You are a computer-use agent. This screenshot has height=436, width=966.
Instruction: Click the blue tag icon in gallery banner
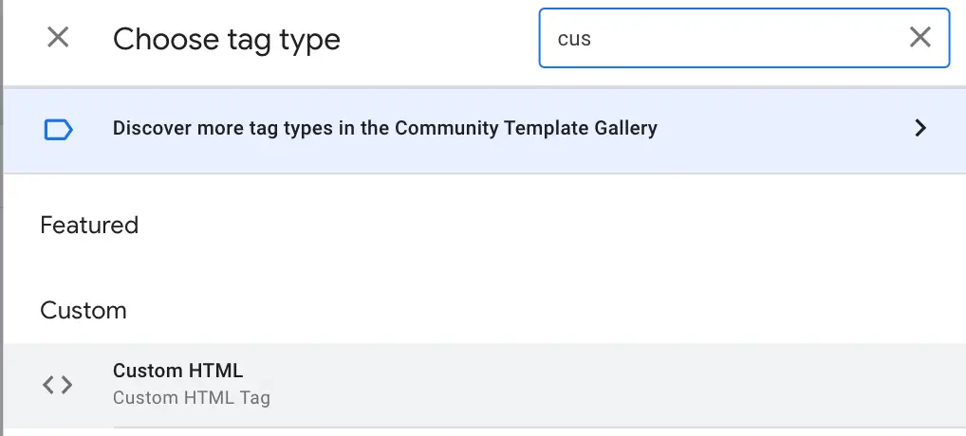(x=58, y=129)
